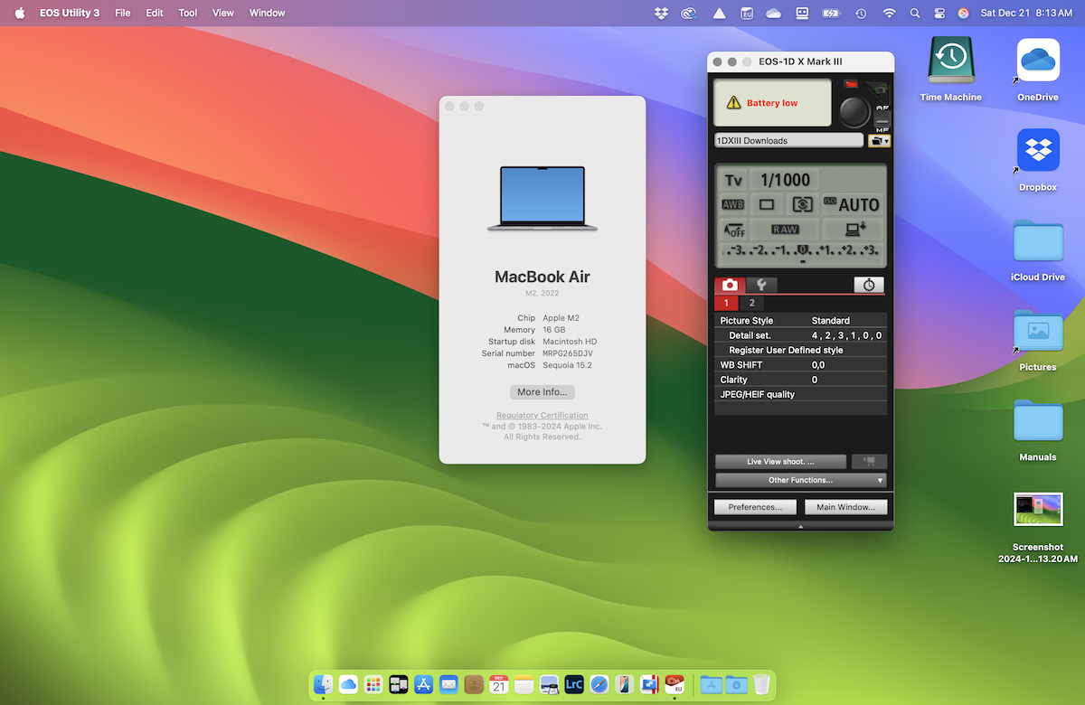Click the Live View shoot button
The height and width of the screenshot is (705, 1085).
click(780, 462)
